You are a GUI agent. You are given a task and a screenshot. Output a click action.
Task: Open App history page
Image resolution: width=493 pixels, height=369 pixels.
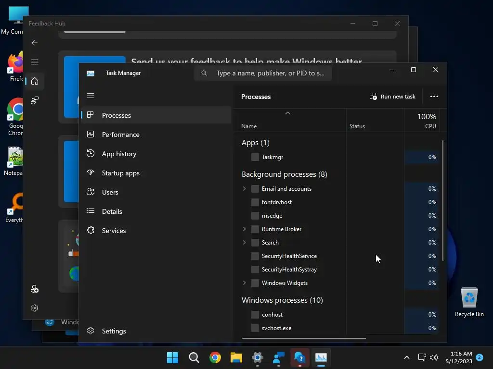point(156,154)
